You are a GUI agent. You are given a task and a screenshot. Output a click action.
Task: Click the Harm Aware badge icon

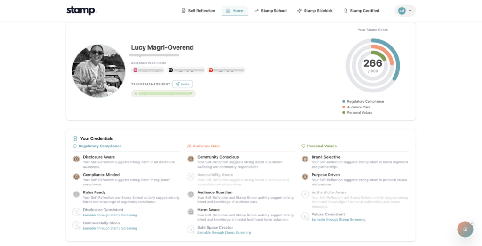[191, 212]
